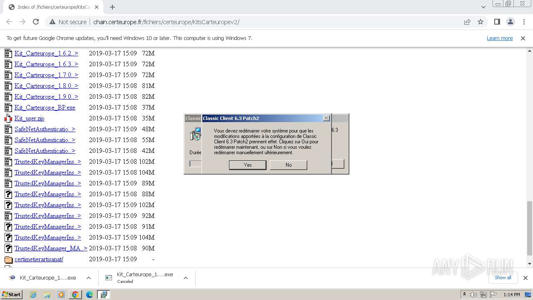Open the Chrome profile menu
533x300 pixels.
click(511, 22)
